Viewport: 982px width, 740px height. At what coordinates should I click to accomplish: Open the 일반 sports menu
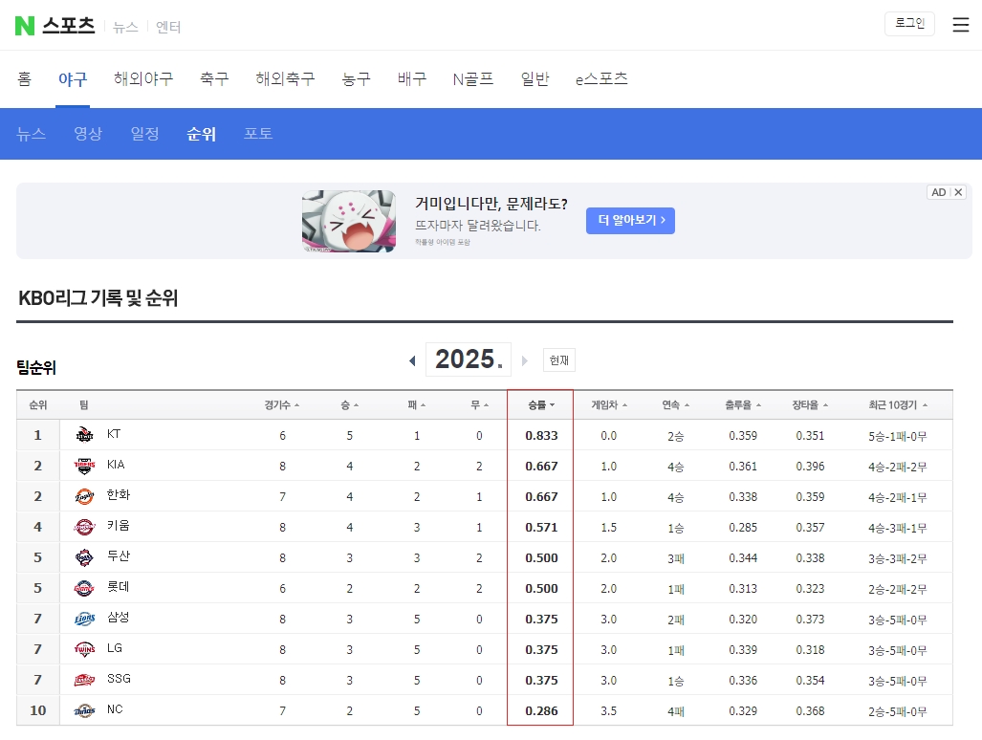tap(535, 79)
